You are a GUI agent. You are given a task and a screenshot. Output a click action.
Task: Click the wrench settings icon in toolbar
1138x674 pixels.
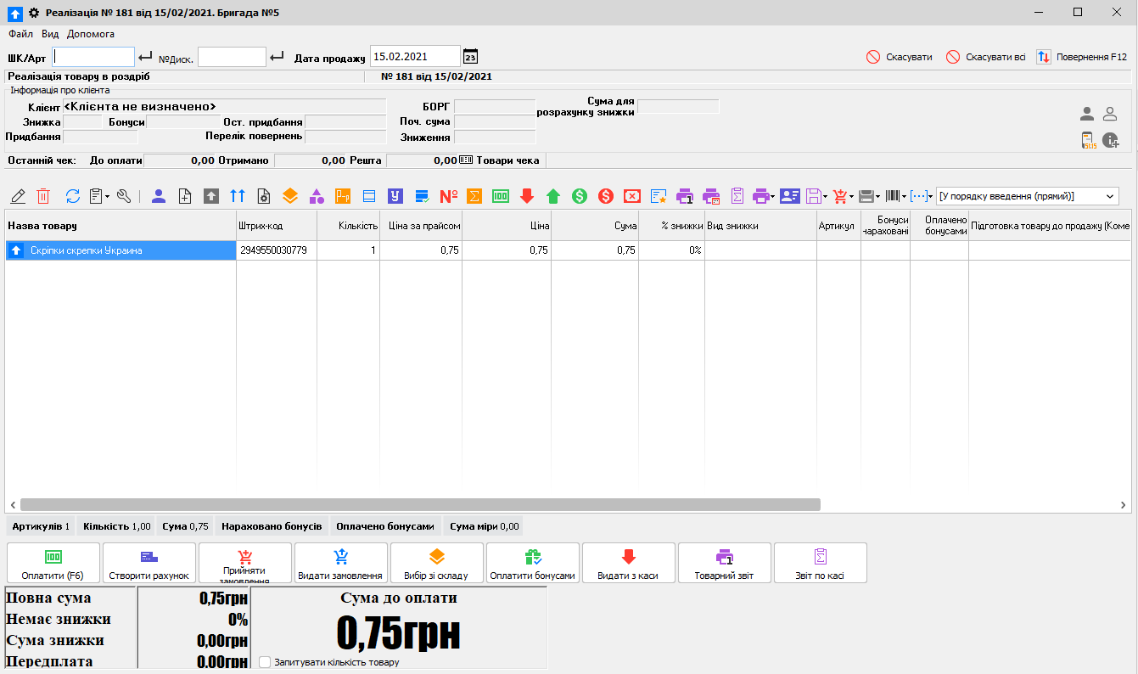tap(124, 196)
